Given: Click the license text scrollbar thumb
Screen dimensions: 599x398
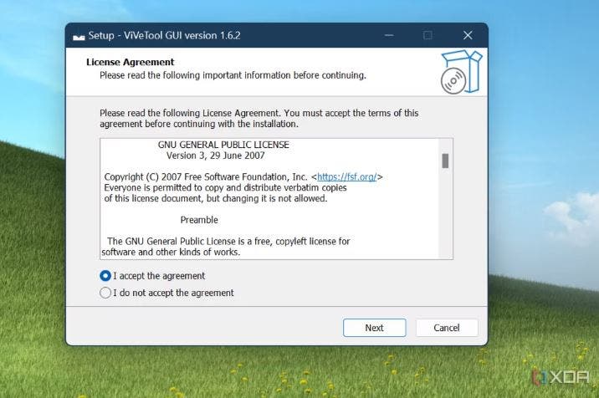Looking at the screenshot, I should point(445,161).
